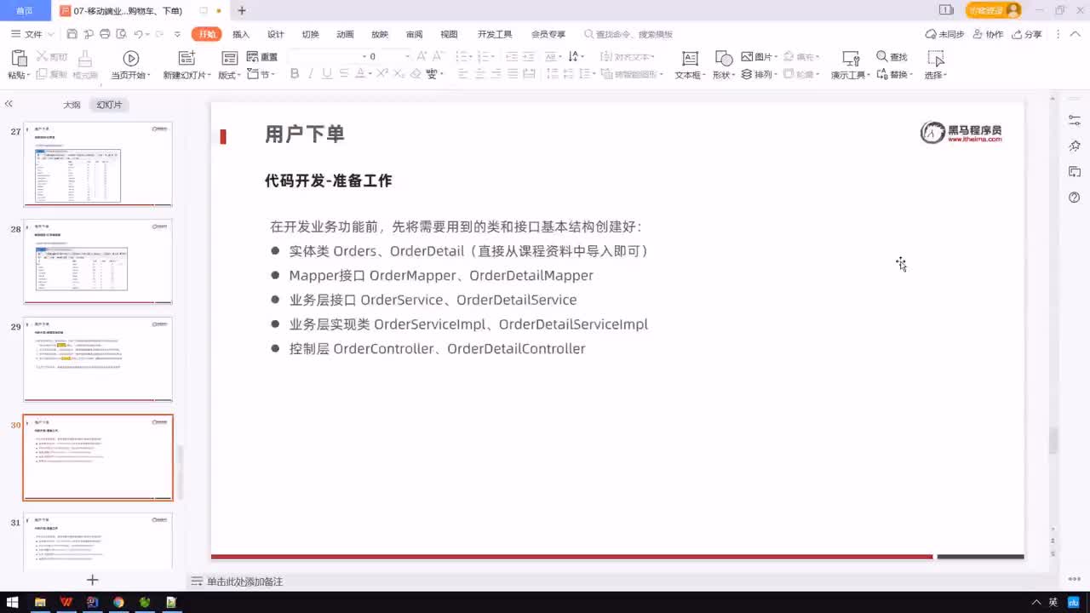Viewport: 1090px width, 613px height.
Task: Click the New Slide icon
Action: click(186, 58)
